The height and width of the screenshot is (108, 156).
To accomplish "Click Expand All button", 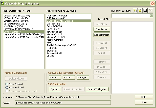I will (x=102, y=43).
